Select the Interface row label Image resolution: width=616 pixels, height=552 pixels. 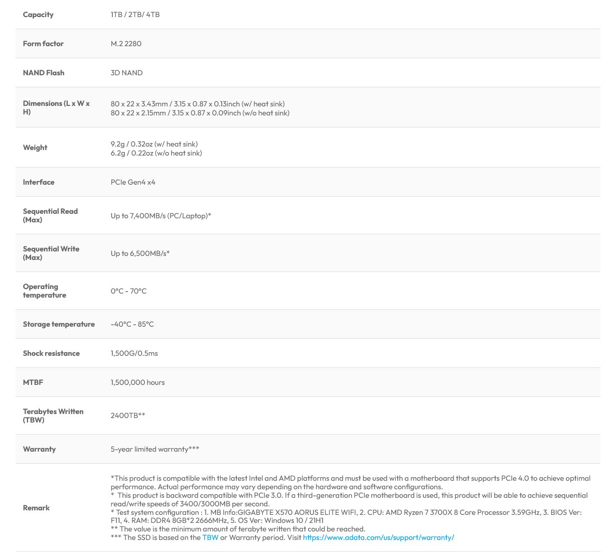pos(39,182)
